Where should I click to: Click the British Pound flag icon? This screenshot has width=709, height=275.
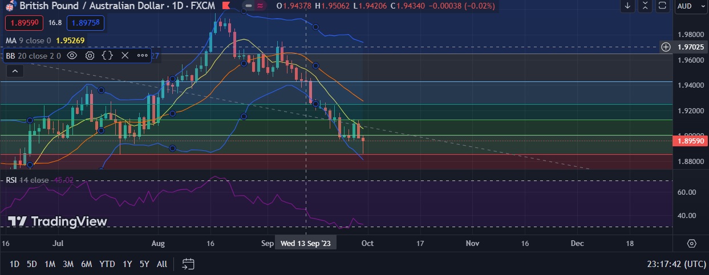click(x=10, y=5)
